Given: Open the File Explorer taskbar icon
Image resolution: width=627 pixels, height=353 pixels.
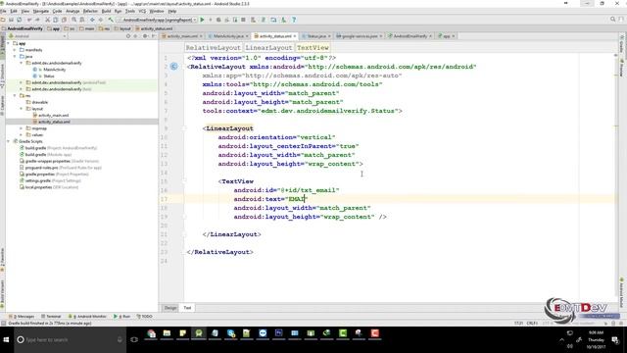Looking at the screenshot, I should click(167, 333).
